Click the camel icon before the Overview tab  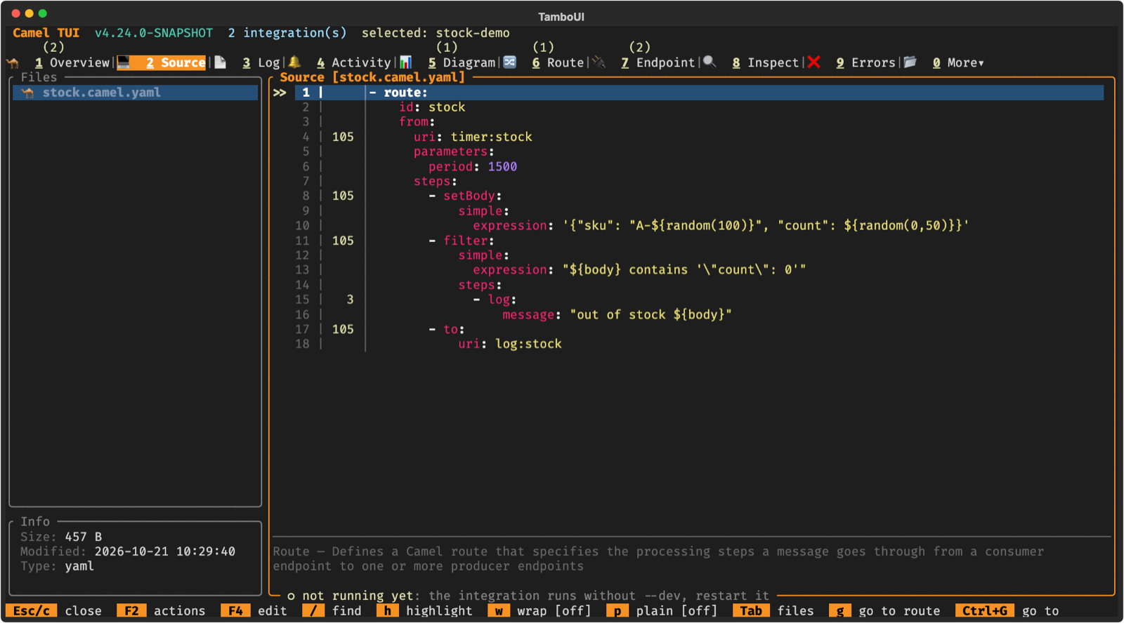click(13, 63)
